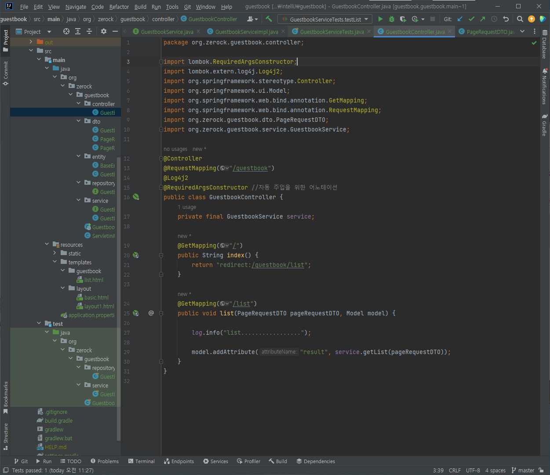The width and height of the screenshot is (550, 475).
Task: Click the inspection checkmark at editor top right
Action: click(534, 43)
